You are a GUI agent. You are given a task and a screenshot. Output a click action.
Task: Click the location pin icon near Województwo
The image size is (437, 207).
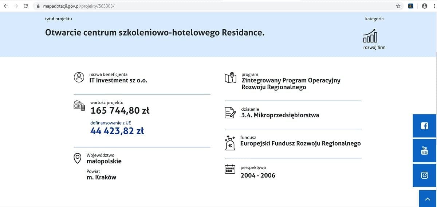pyautogui.click(x=78, y=158)
